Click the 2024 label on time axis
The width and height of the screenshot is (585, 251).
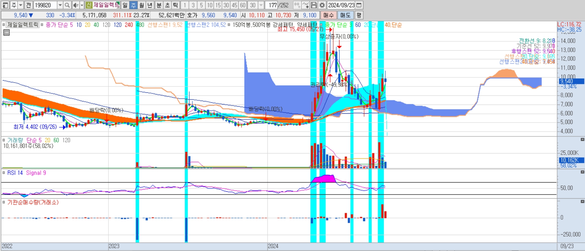pos(273,246)
